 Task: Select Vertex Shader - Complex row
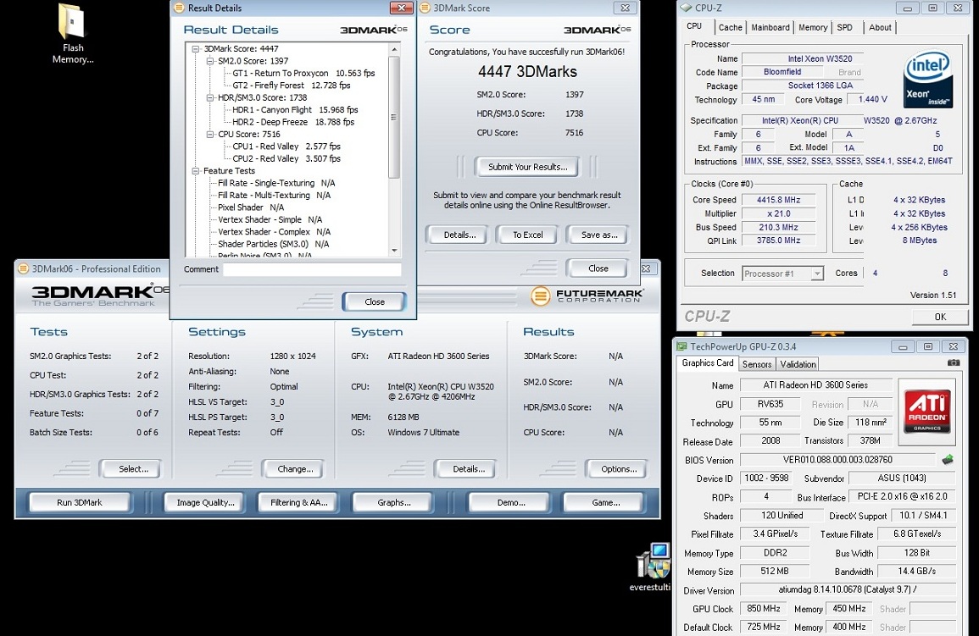pos(274,232)
